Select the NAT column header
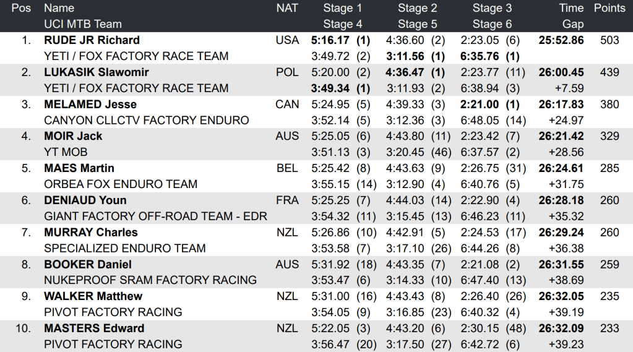The height and width of the screenshot is (352, 633). pyautogui.click(x=287, y=8)
